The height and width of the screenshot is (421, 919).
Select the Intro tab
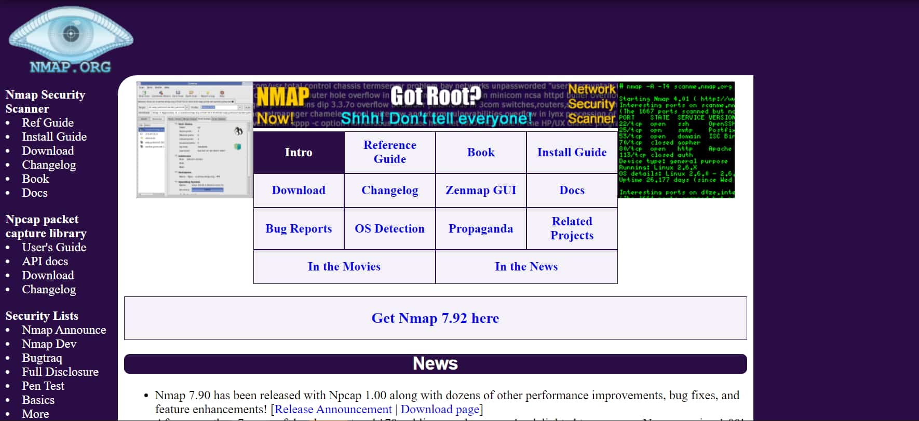(x=299, y=152)
